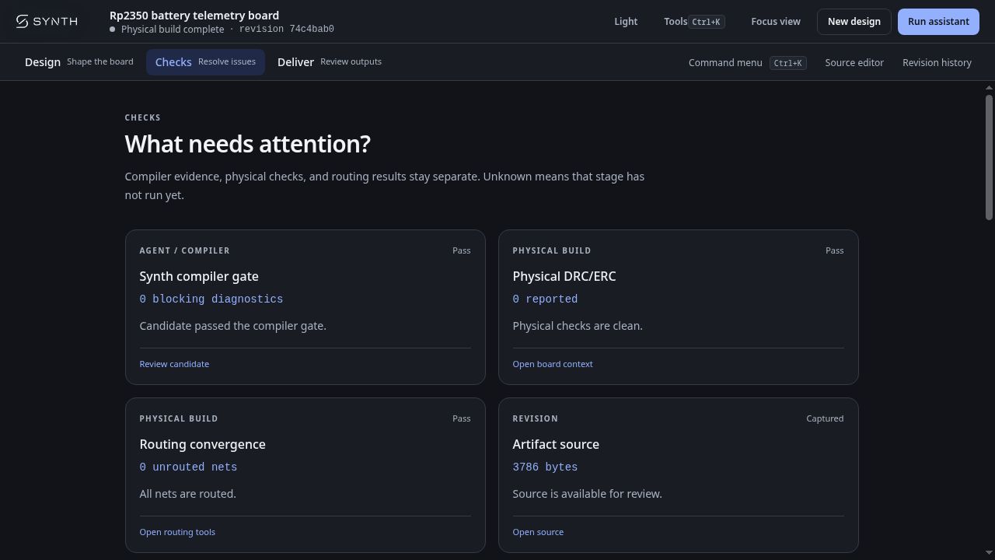The height and width of the screenshot is (560, 995).
Task: Switch to the Design tab
Action: coord(79,61)
